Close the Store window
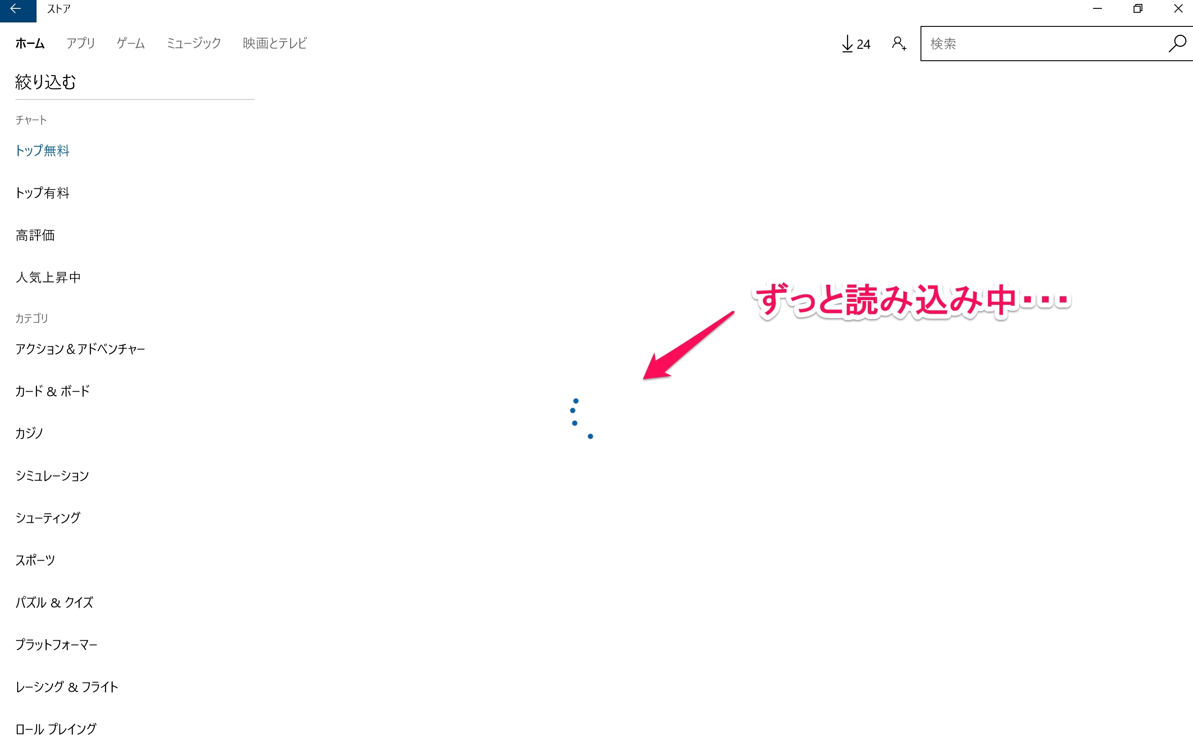 coord(1178,9)
